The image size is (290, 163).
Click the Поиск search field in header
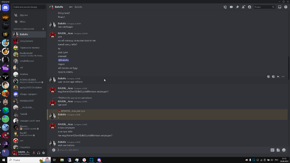pos(264,7)
